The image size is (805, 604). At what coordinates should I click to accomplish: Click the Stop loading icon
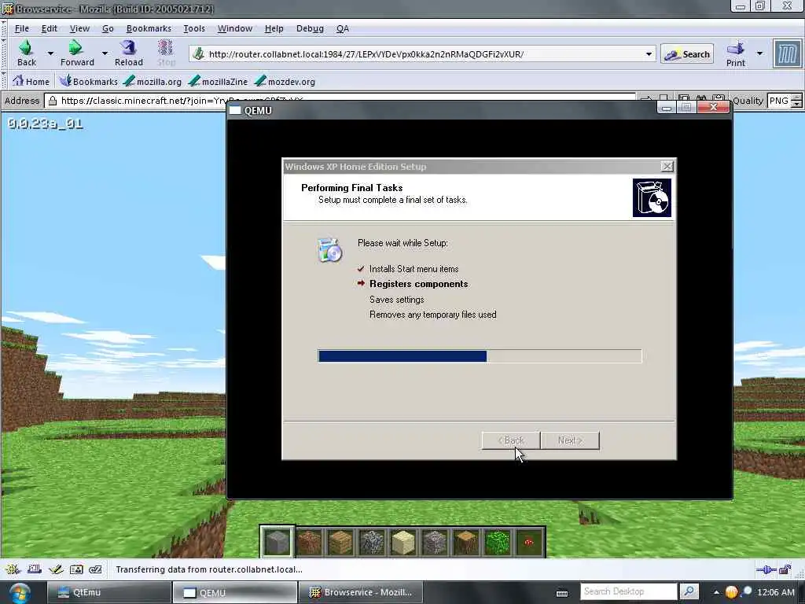165,48
